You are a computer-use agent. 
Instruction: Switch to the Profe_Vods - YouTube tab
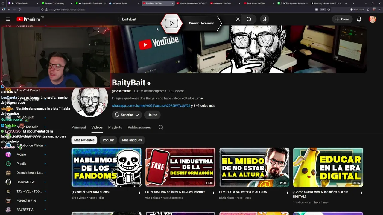coord(259,3)
